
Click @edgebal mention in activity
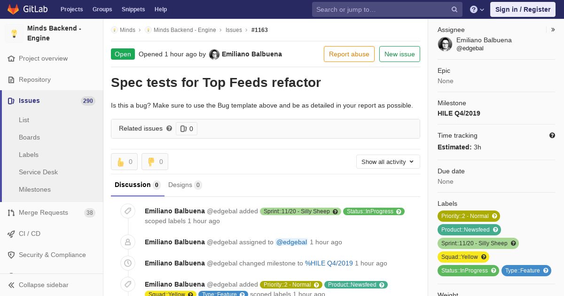click(x=291, y=242)
